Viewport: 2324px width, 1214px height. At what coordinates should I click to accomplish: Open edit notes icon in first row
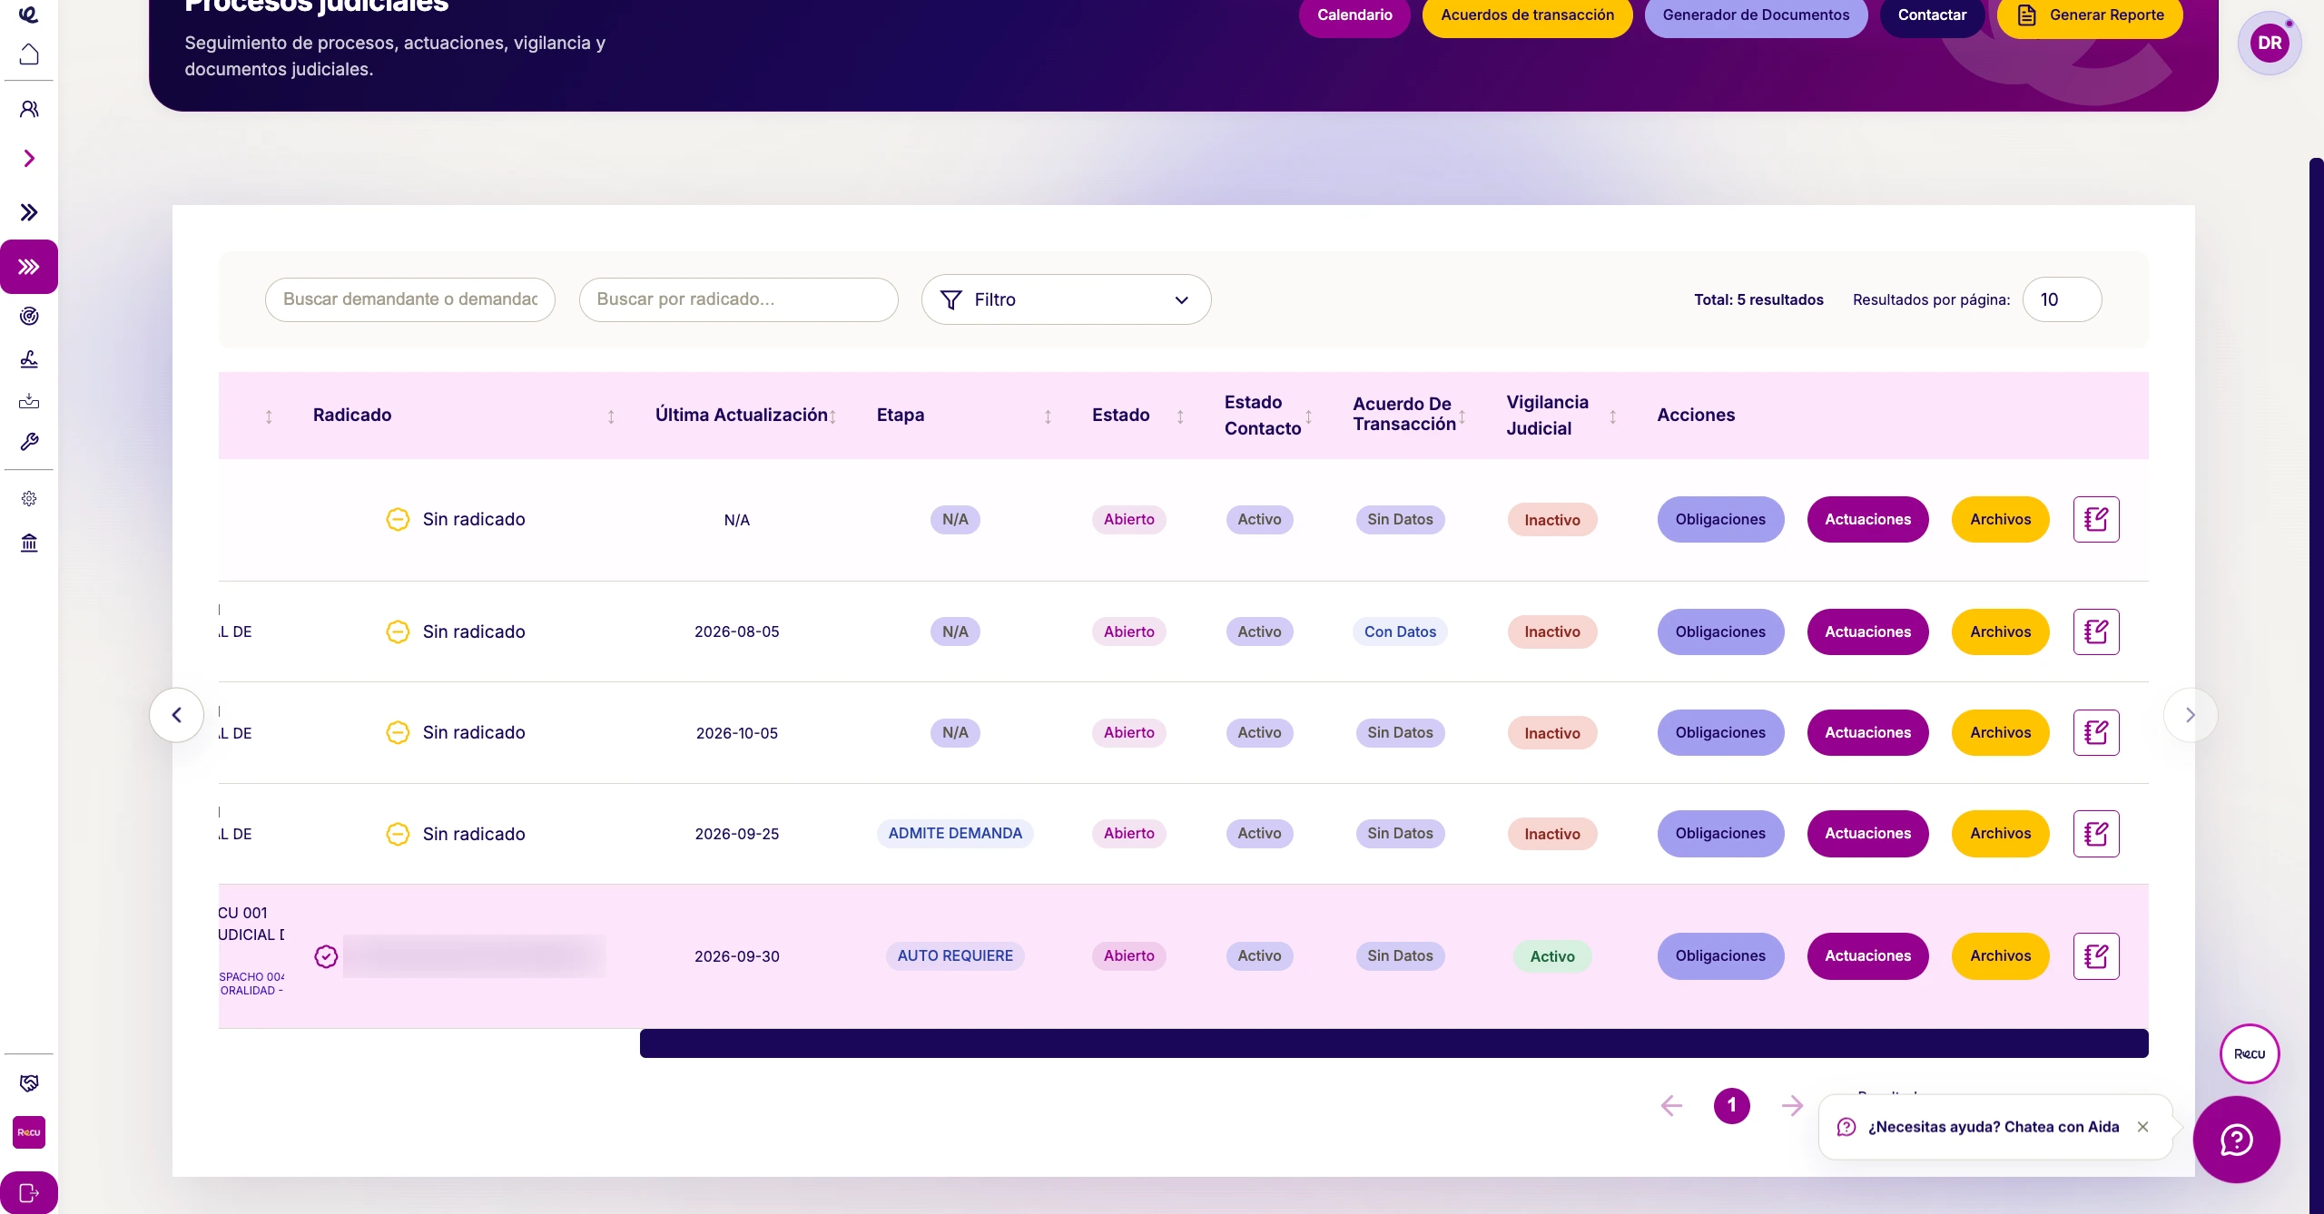(2096, 519)
